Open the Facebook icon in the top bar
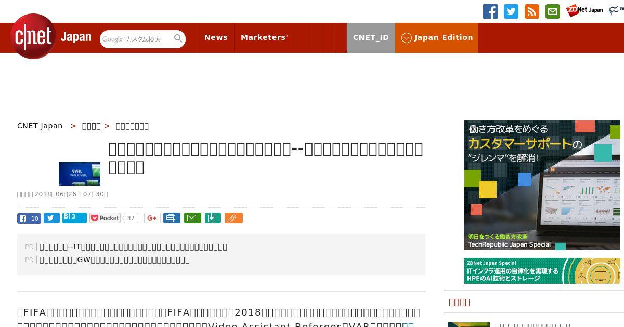624x327 pixels. coord(490,11)
